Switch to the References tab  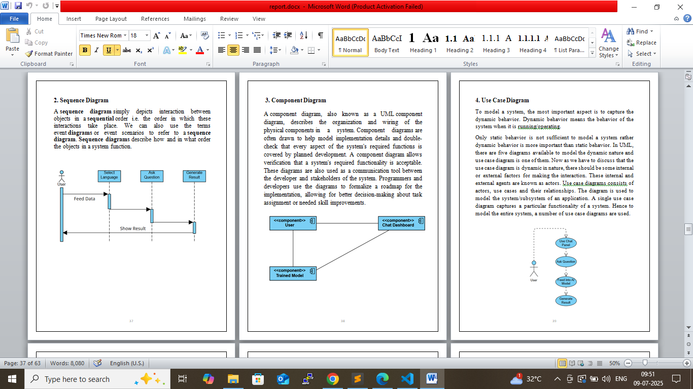point(155,19)
